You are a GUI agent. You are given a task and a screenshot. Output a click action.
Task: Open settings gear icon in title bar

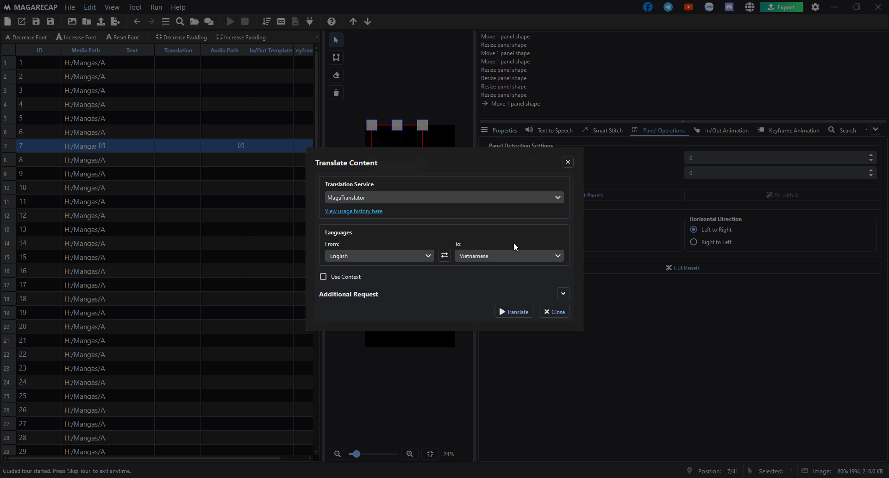815,7
